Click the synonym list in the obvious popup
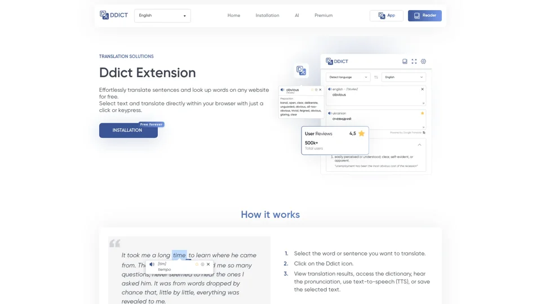 tap(300, 109)
